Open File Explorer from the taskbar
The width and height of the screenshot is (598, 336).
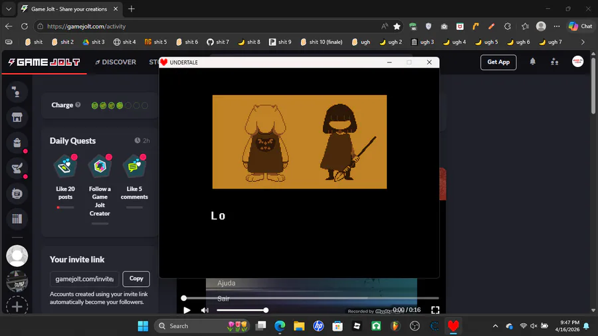(299, 326)
